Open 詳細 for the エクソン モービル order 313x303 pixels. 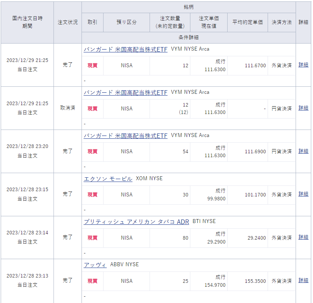[303, 194]
